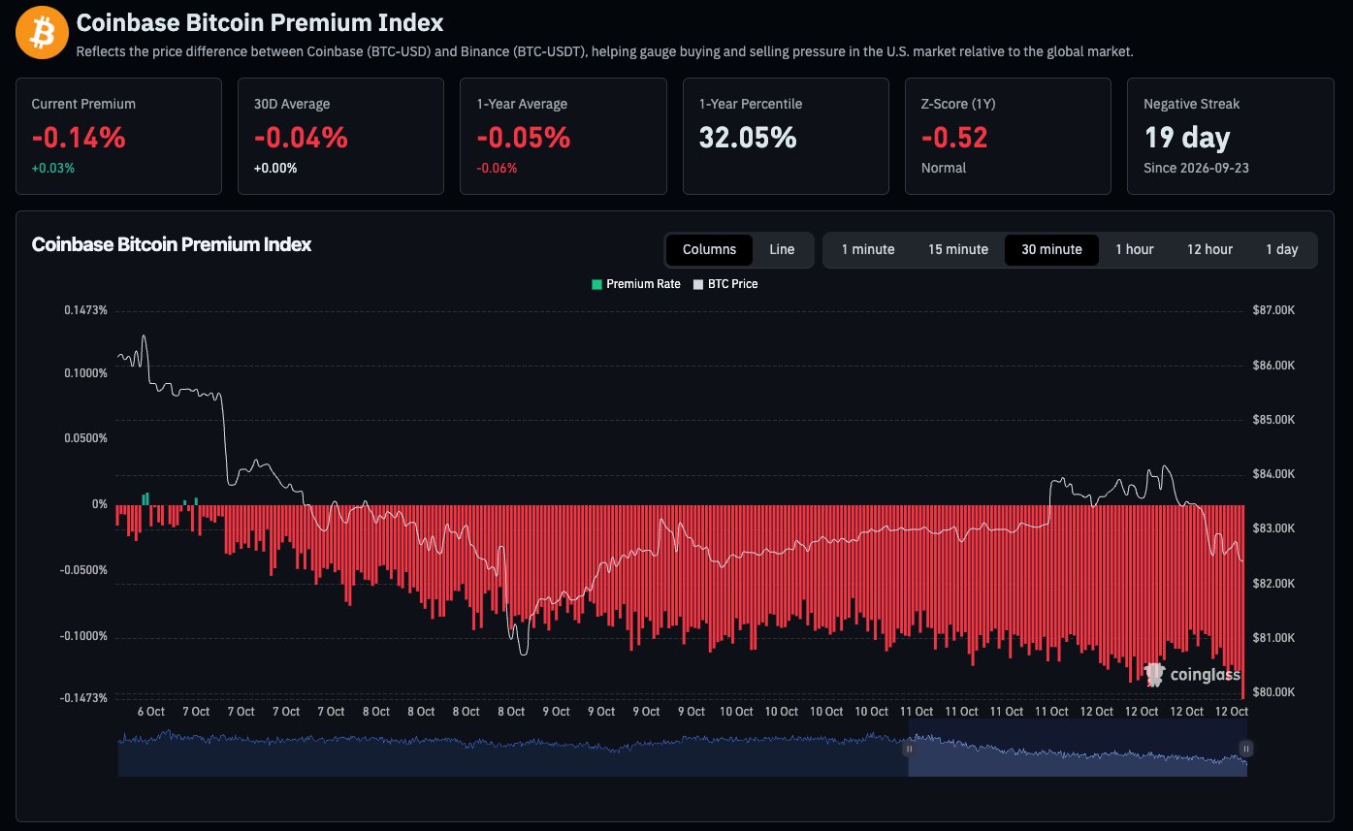1353x831 pixels.
Task: Click the $80.00K price axis label
Action: coord(1273,692)
